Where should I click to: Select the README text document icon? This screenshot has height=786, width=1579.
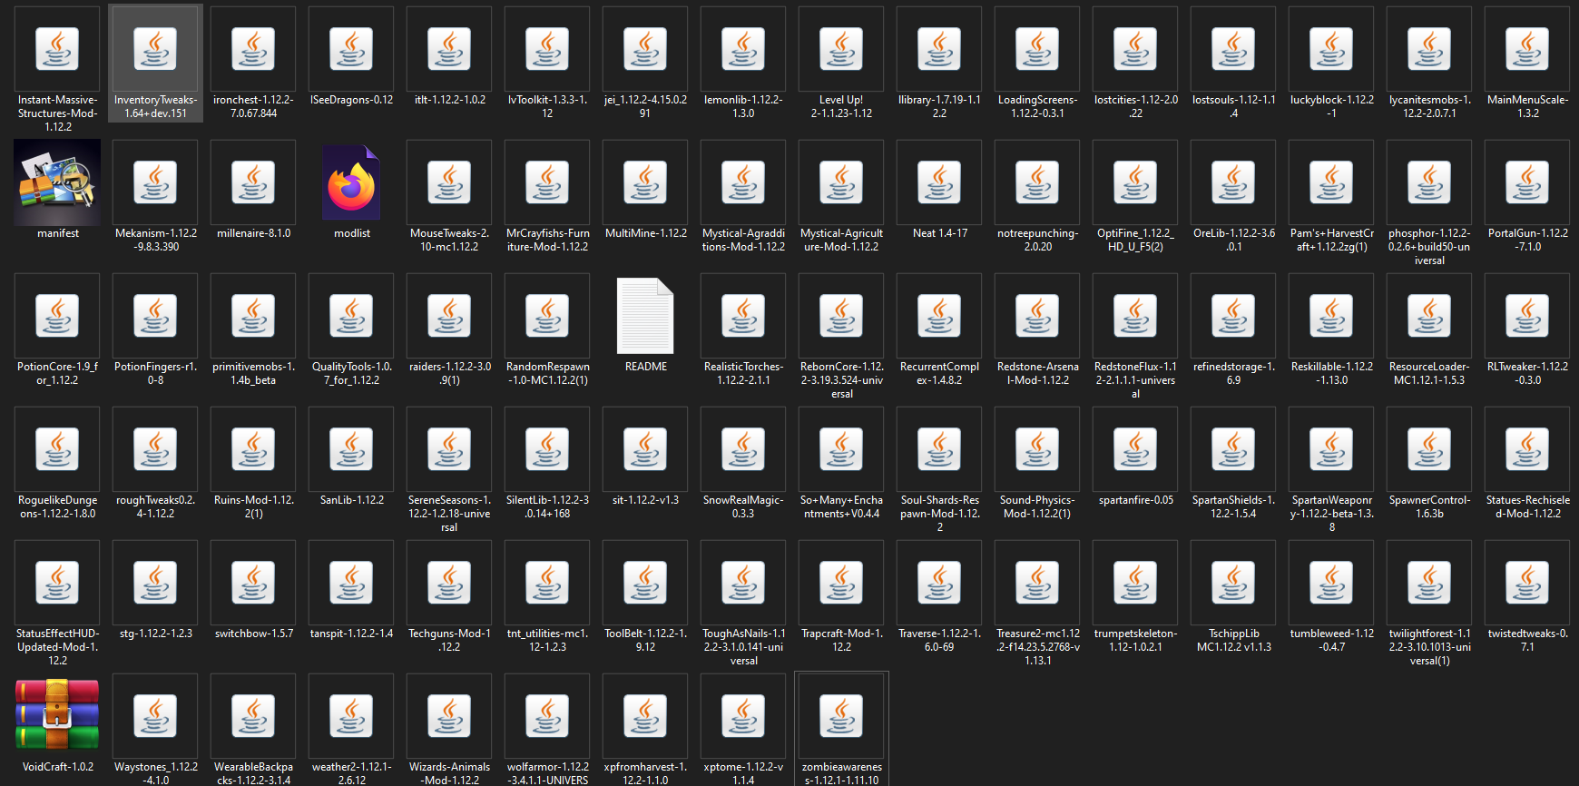click(x=645, y=316)
